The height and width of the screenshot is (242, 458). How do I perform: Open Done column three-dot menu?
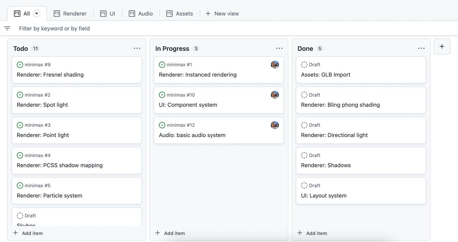[x=421, y=48]
